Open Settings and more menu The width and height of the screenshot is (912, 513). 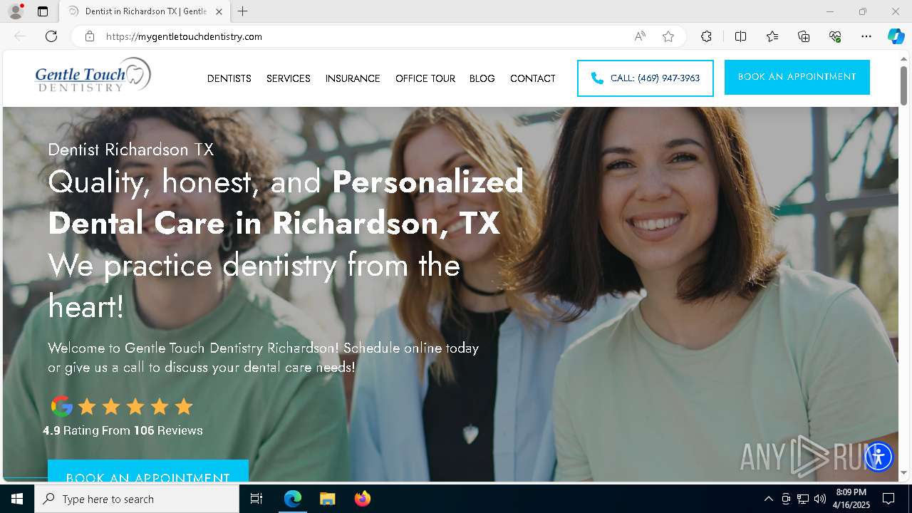point(866,36)
